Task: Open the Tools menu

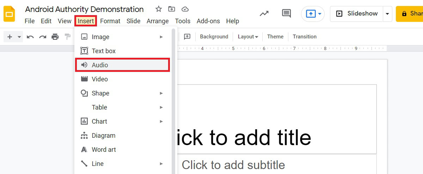Action: coord(183,21)
